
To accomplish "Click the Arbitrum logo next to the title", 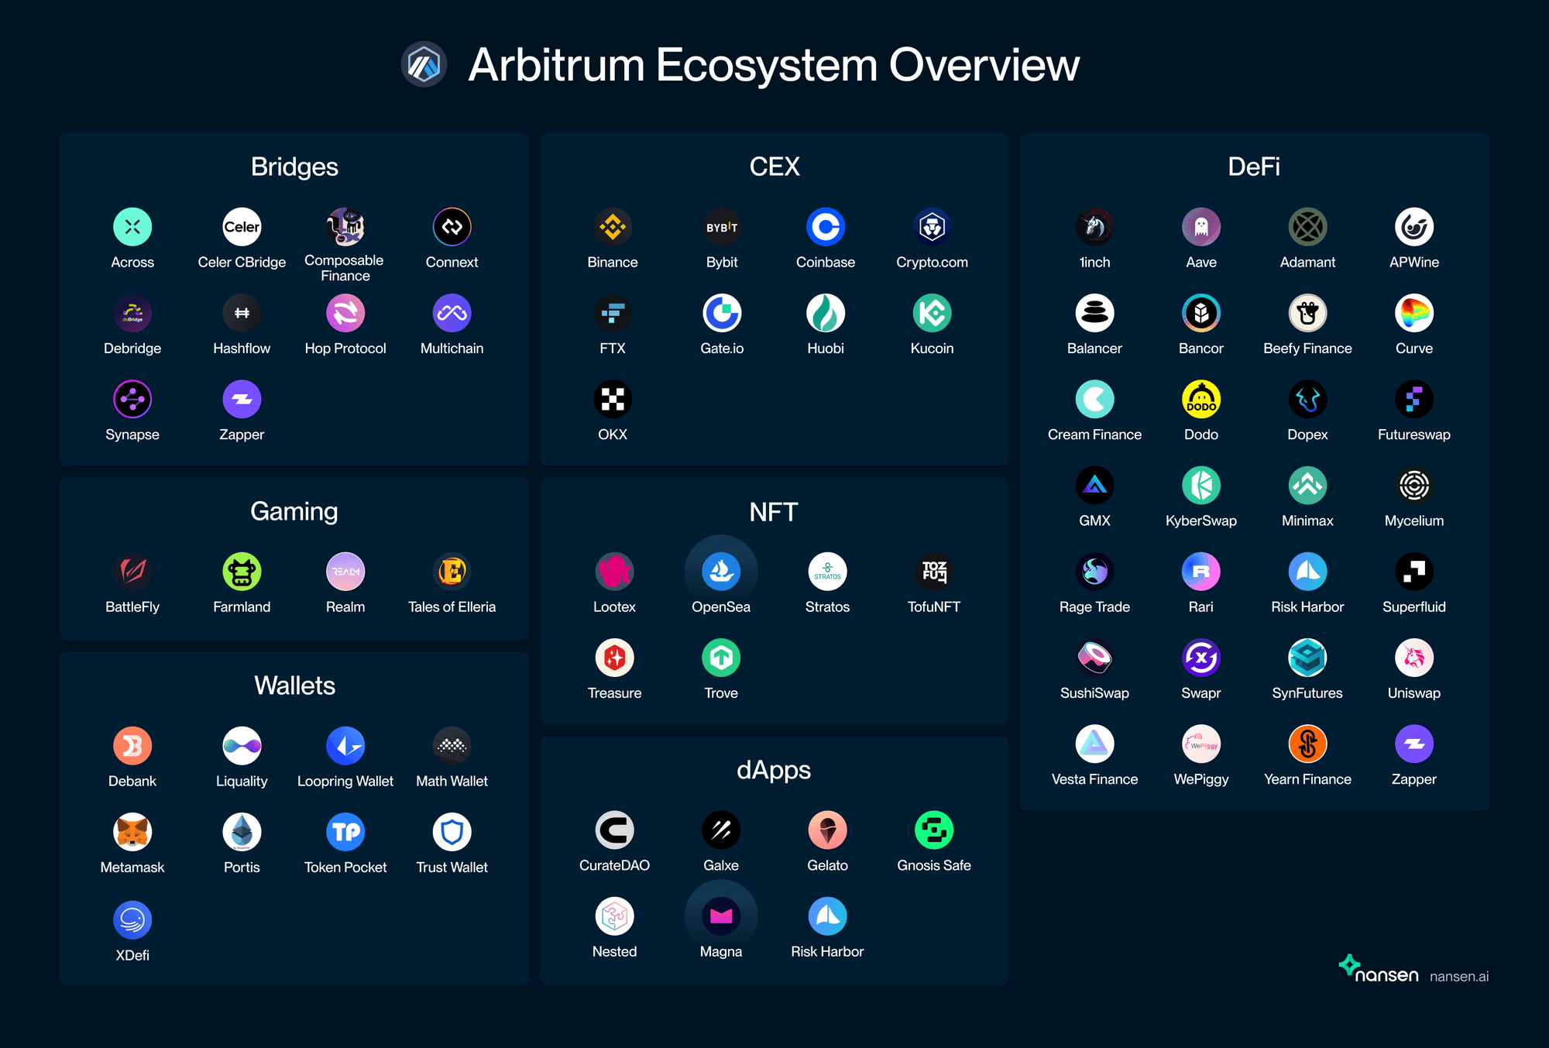I will point(423,65).
